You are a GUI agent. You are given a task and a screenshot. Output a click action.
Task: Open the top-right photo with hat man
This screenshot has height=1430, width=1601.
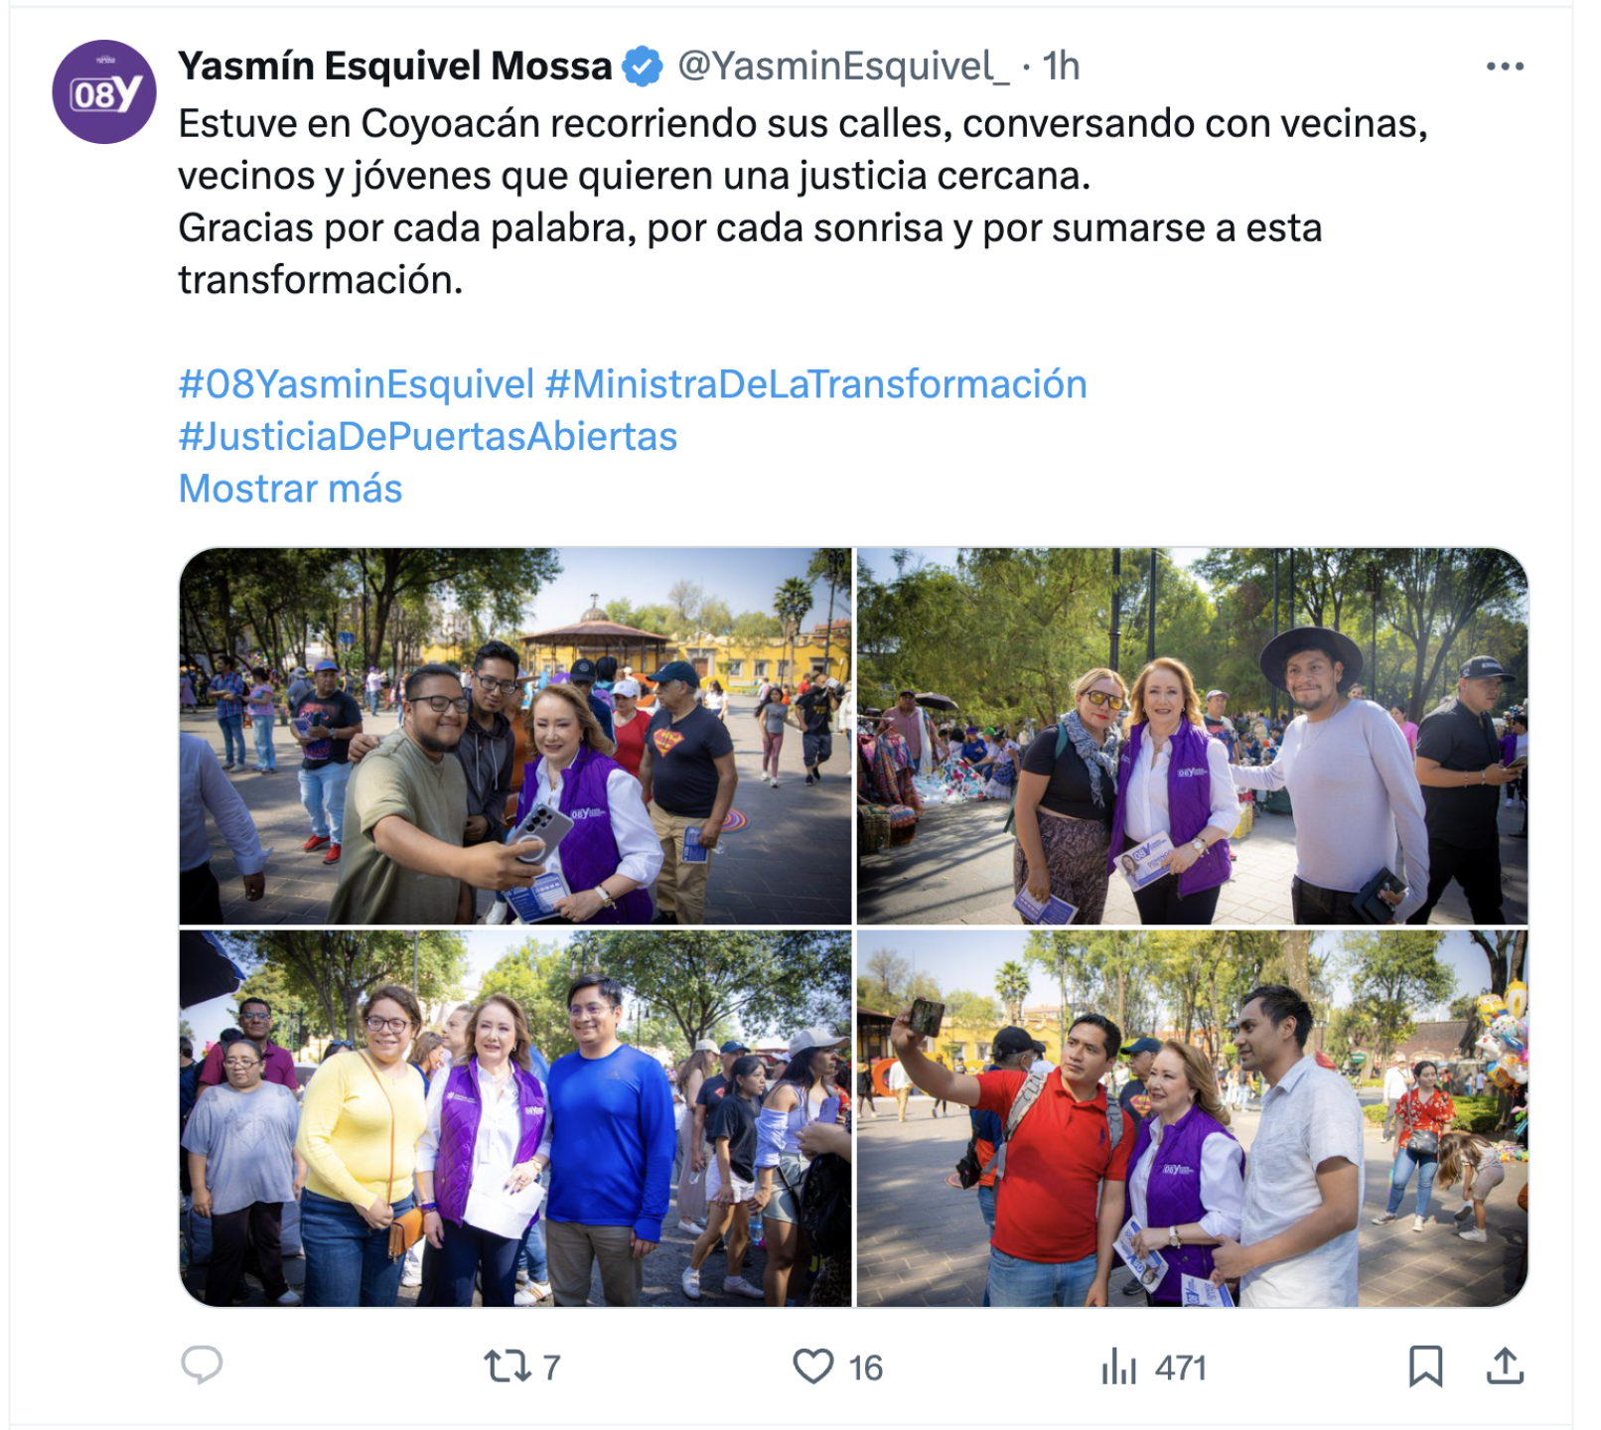coord(1192,736)
